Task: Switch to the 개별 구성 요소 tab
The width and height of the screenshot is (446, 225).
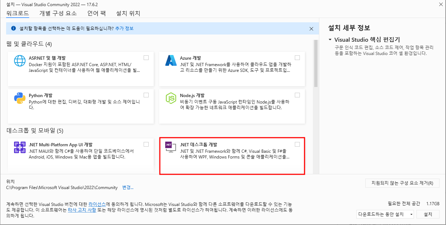Action: pos(58,13)
